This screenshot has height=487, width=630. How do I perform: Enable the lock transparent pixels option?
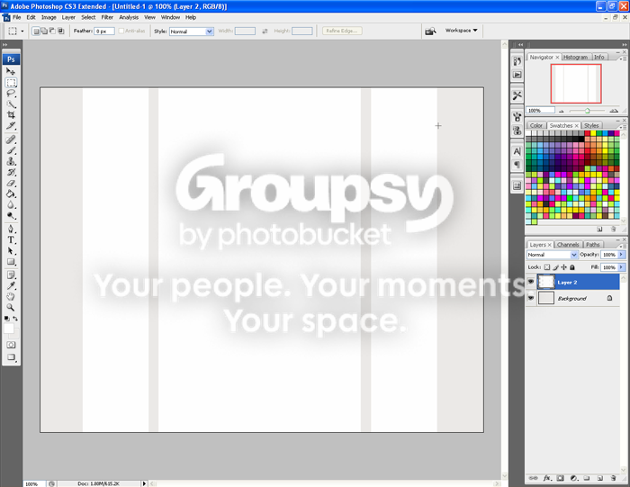point(547,267)
